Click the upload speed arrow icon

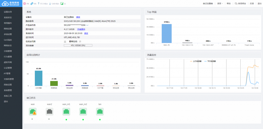coord(39,4)
